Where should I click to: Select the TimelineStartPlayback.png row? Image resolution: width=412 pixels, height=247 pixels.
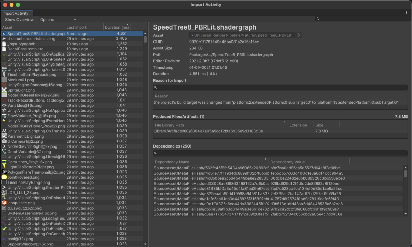[x=72, y=74]
